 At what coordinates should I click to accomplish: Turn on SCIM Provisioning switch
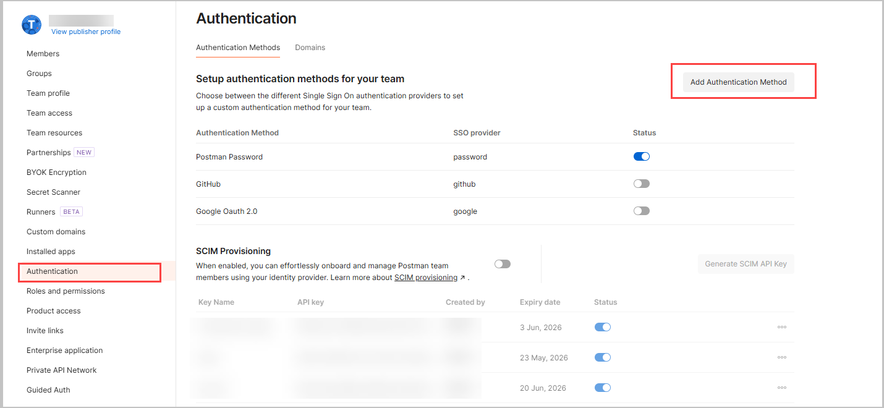coord(503,264)
